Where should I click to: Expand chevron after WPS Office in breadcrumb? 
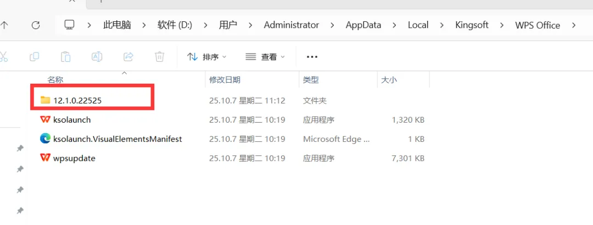(574, 25)
